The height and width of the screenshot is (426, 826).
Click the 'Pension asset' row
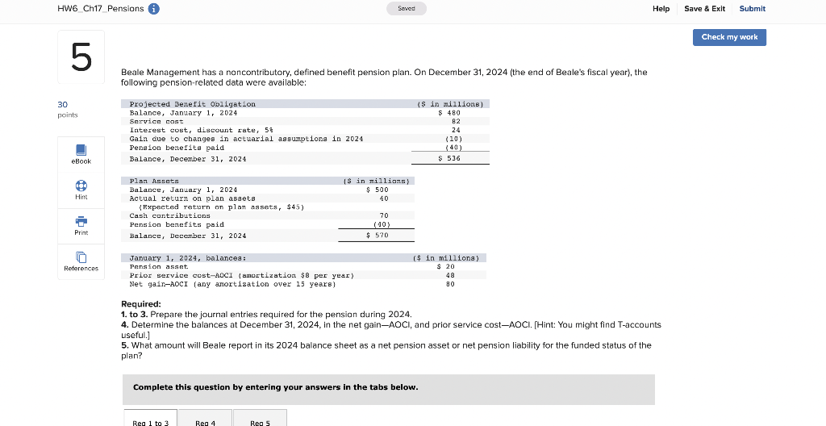(x=304, y=267)
